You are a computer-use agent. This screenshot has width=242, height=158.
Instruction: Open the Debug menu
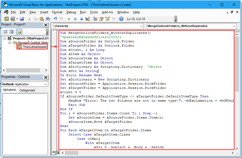tap(71, 12)
